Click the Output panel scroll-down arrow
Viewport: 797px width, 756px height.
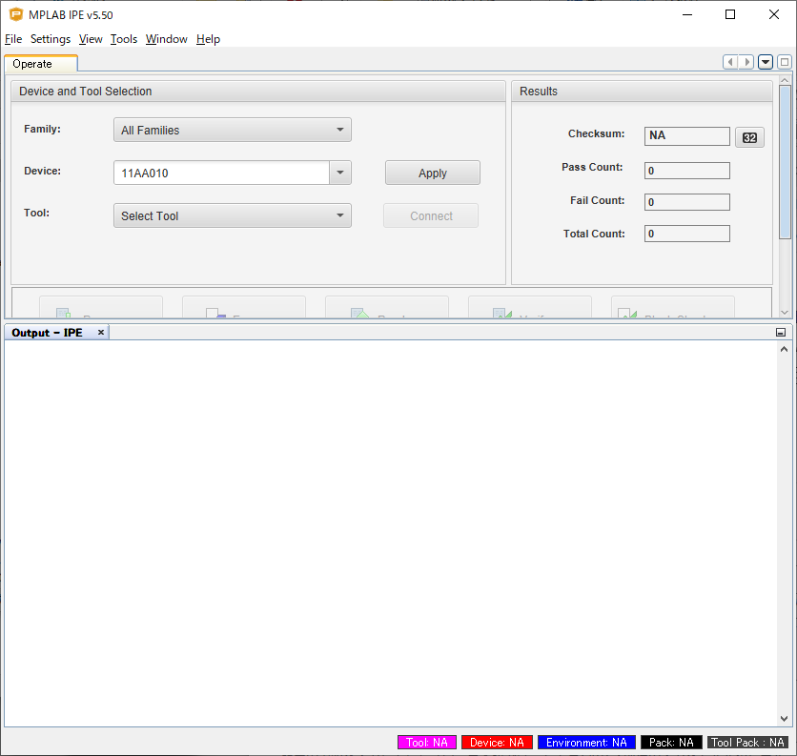tap(784, 719)
